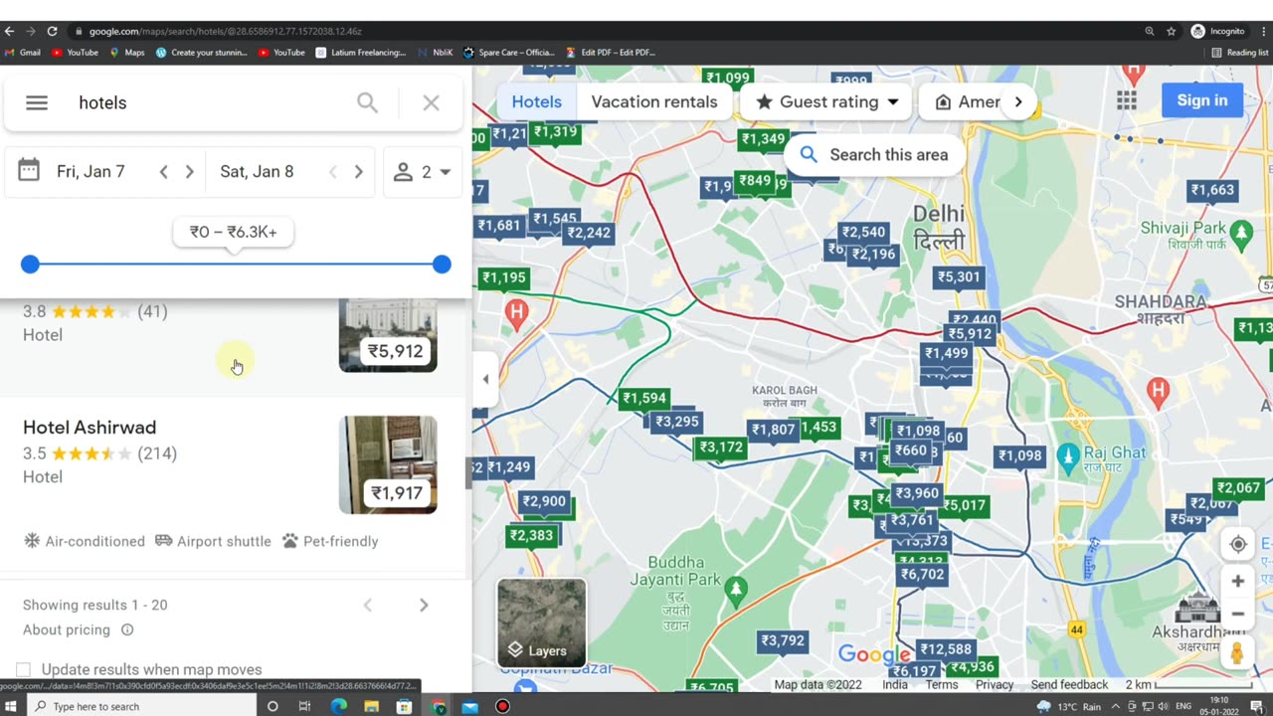
Task: Click the minimum price slider handle
Action: coord(30,264)
